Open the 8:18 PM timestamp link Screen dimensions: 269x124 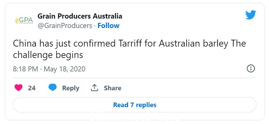pos(25,69)
